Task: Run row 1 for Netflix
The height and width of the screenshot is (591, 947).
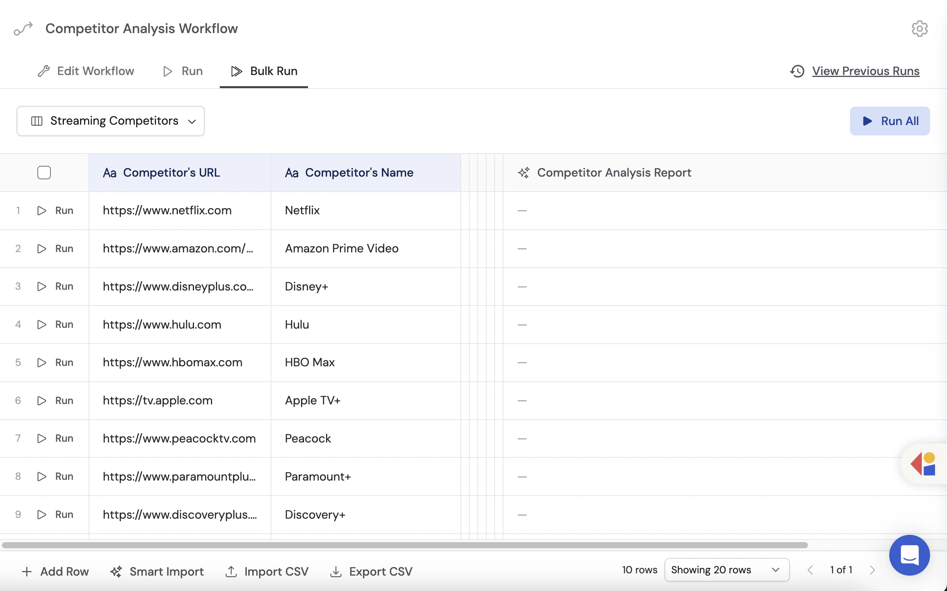Action: pos(55,210)
